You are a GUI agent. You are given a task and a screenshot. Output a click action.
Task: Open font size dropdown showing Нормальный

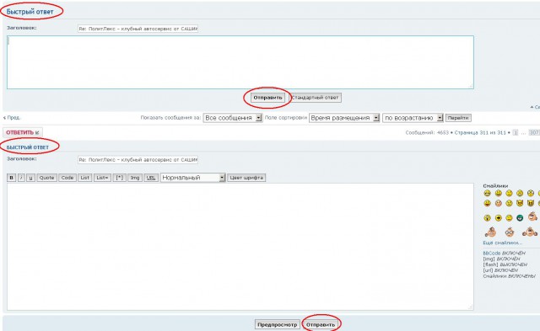(193, 178)
